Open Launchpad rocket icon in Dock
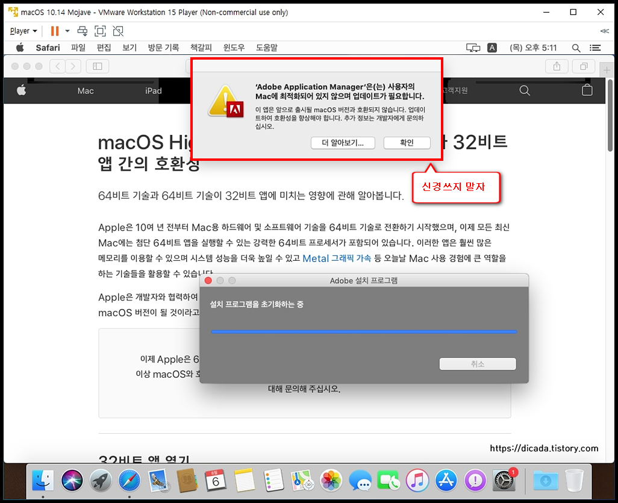618x503 pixels. tap(101, 480)
